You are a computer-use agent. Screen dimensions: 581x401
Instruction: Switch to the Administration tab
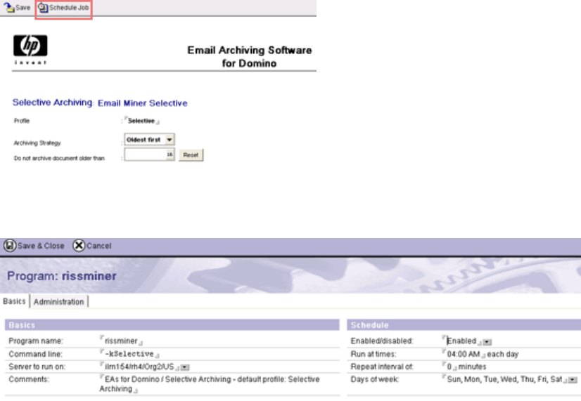click(x=58, y=302)
